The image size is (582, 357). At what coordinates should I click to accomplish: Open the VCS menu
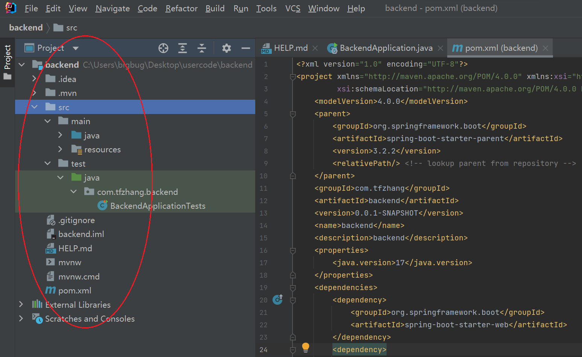pos(293,8)
